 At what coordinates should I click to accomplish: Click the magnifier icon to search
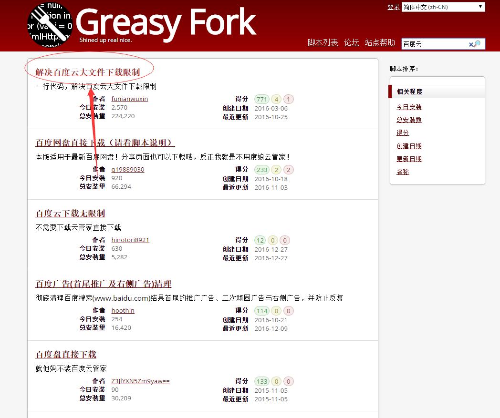point(477,44)
